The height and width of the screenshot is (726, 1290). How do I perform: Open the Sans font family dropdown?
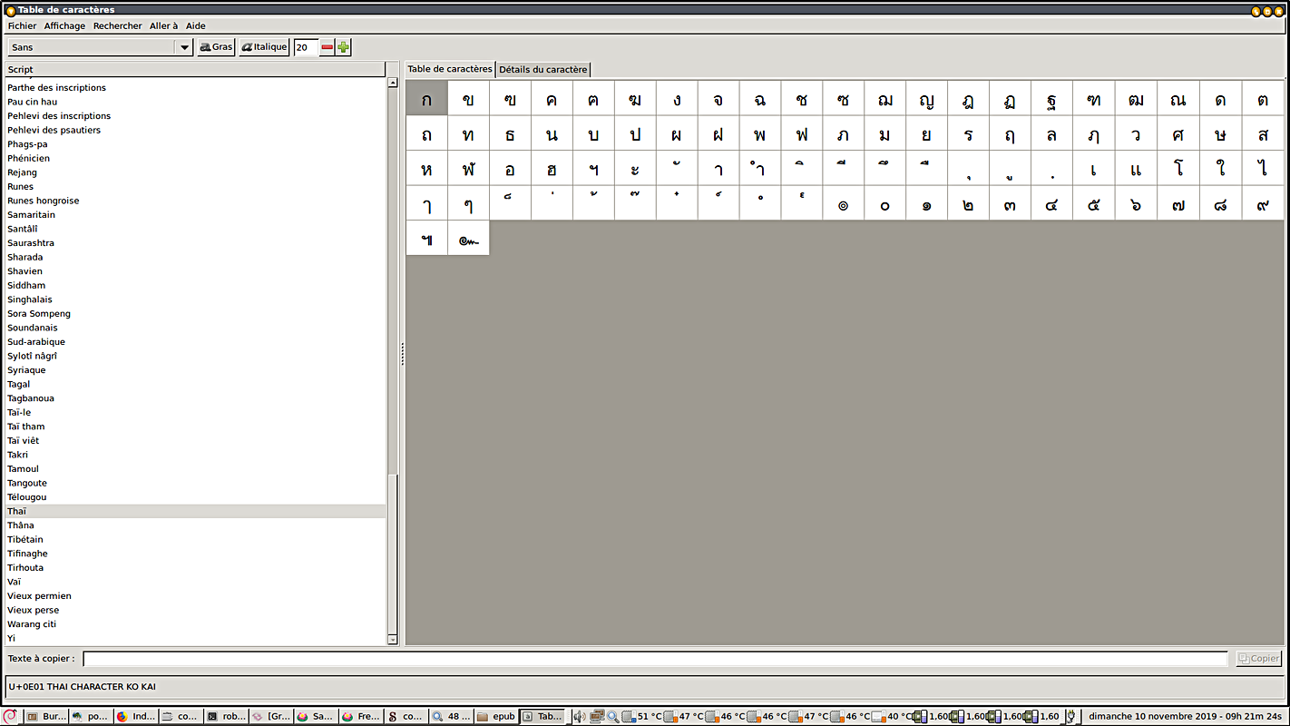[x=101, y=47]
